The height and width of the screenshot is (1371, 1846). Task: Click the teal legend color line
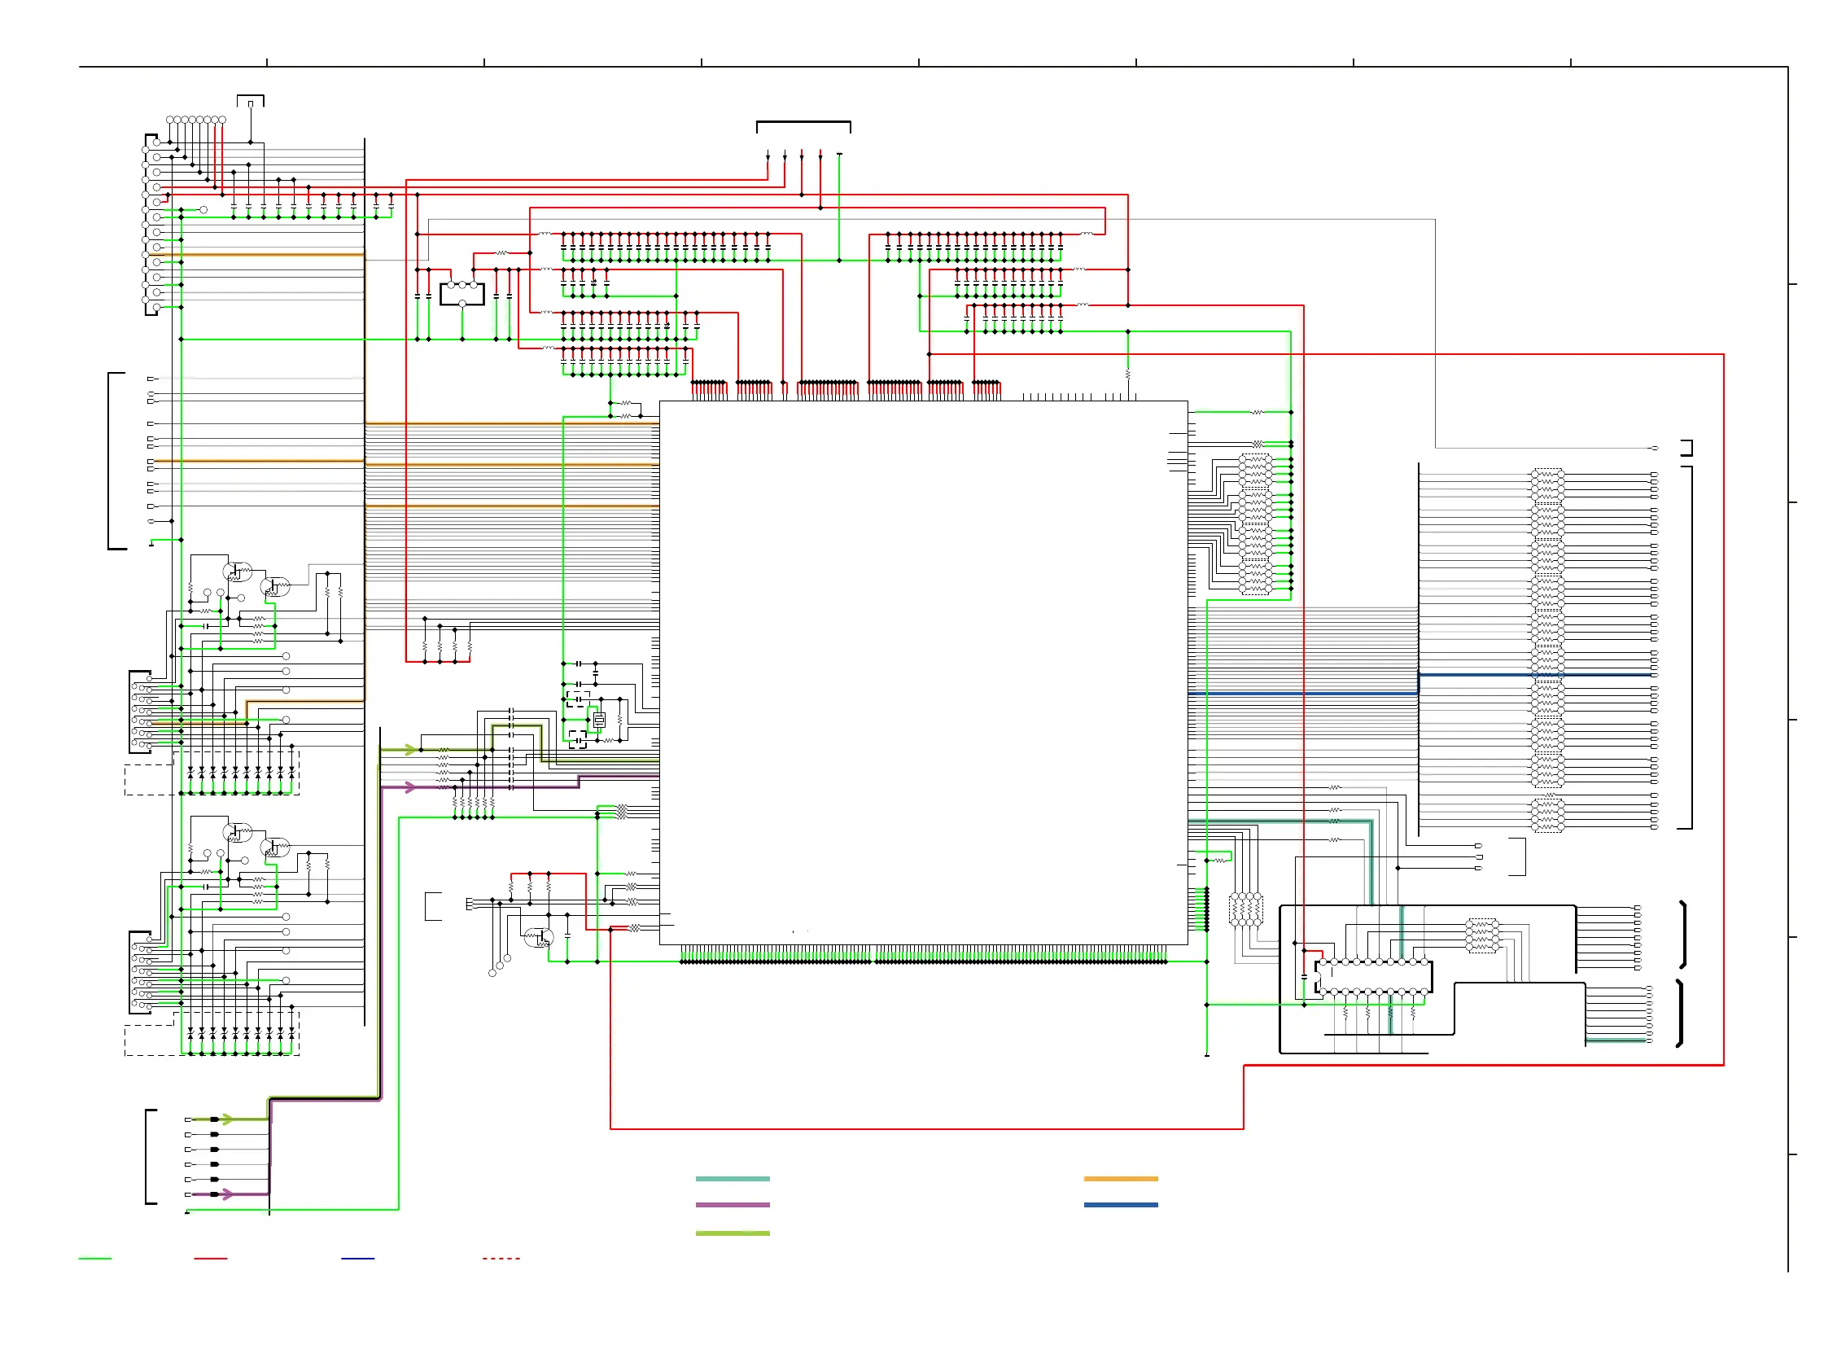tap(732, 1179)
